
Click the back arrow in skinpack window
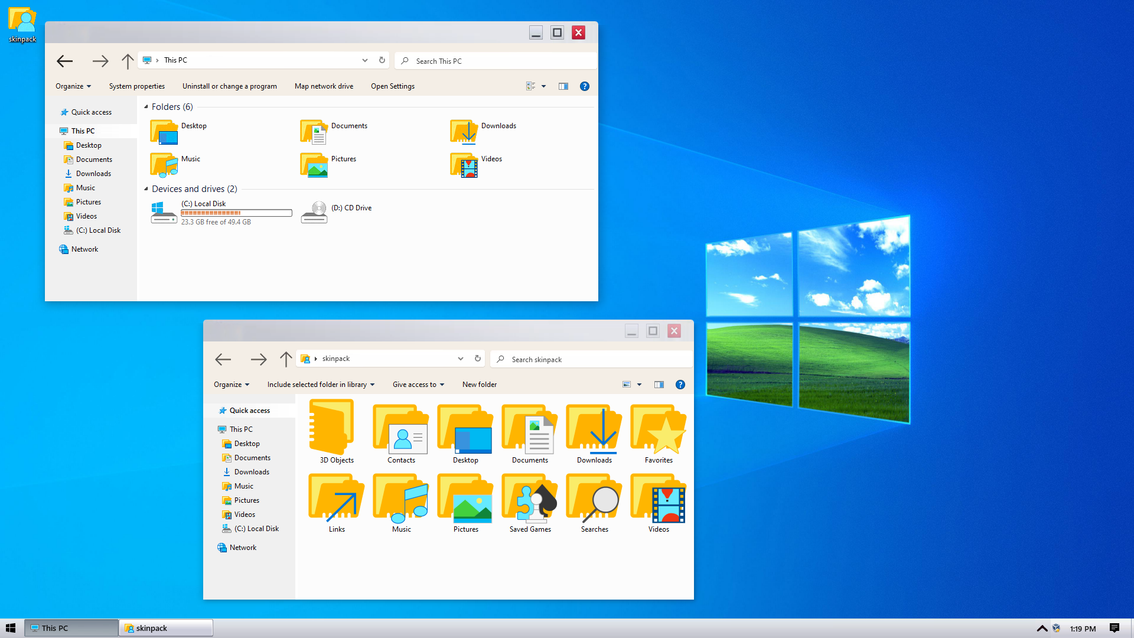[223, 359]
